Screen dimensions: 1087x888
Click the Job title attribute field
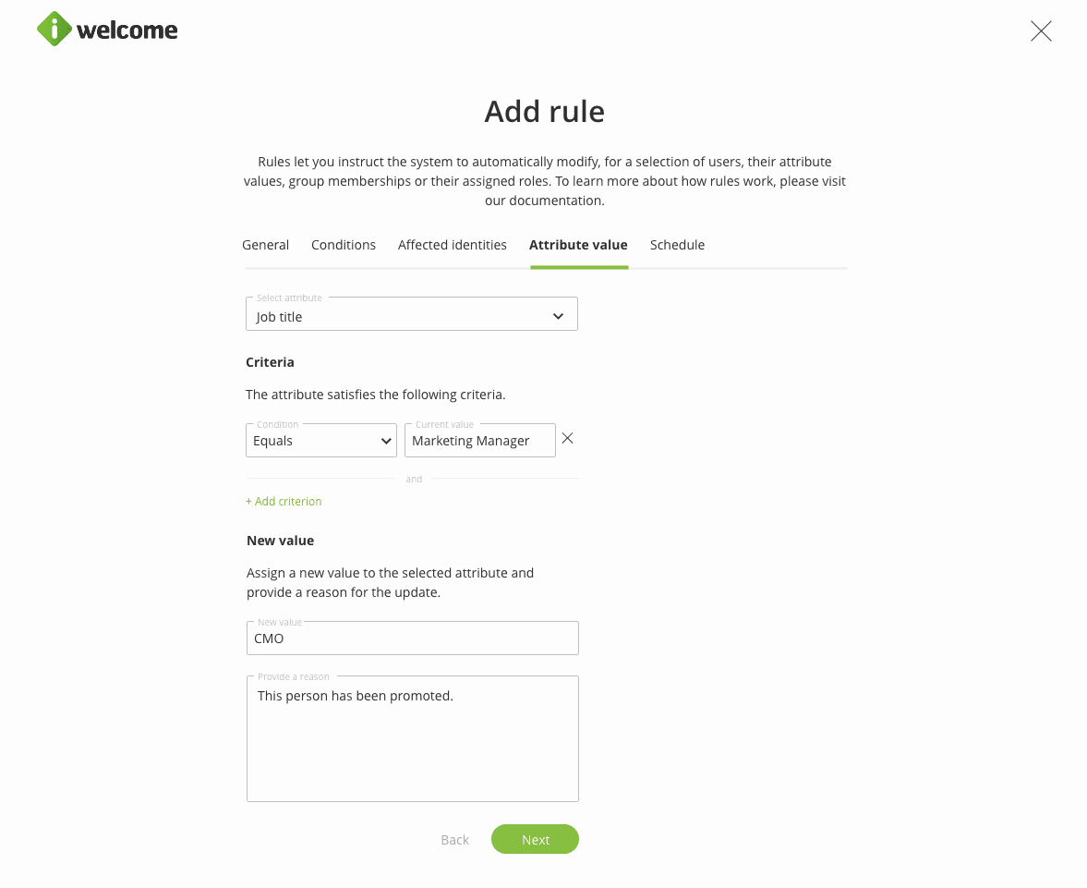coord(397,317)
